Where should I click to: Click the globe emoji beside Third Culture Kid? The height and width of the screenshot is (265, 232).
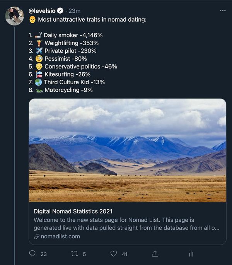click(x=38, y=82)
